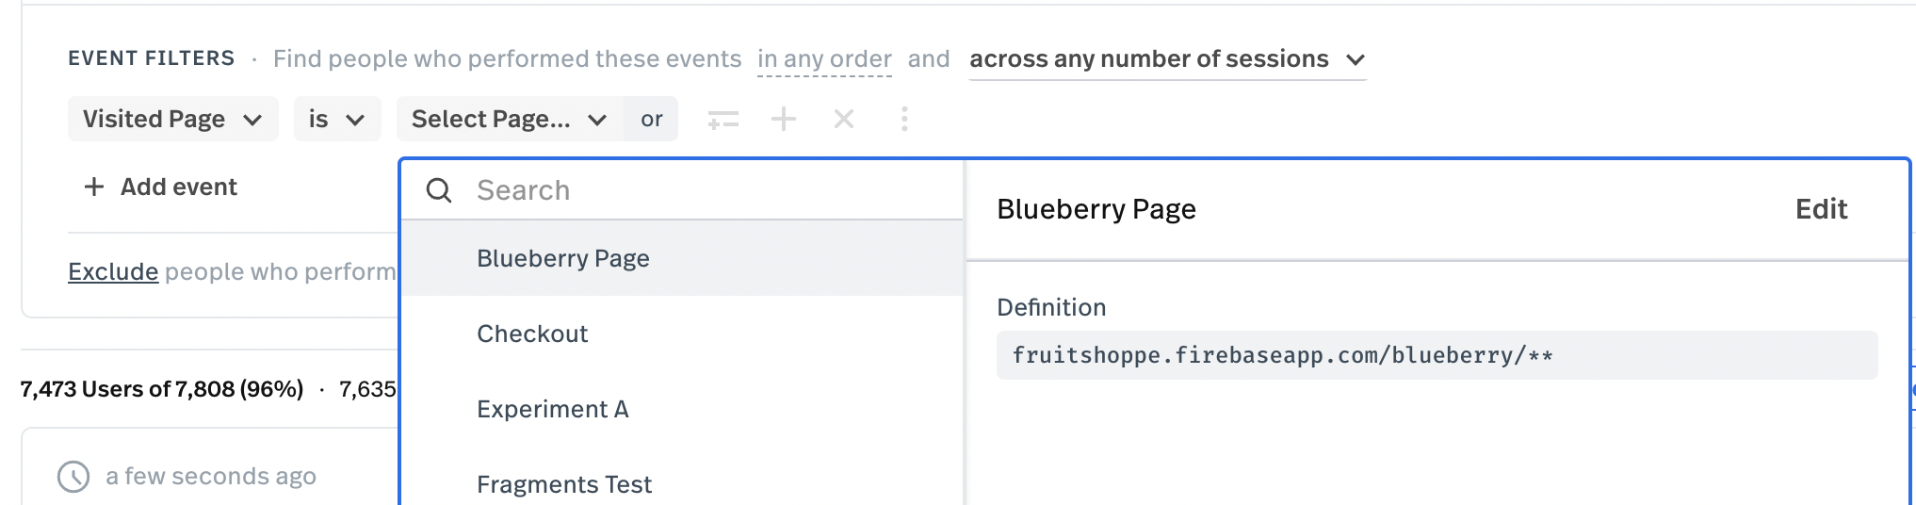The height and width of the screenshot is (505, 1916).
Task: Click the plus icon beside the or button
Action: 784,119
